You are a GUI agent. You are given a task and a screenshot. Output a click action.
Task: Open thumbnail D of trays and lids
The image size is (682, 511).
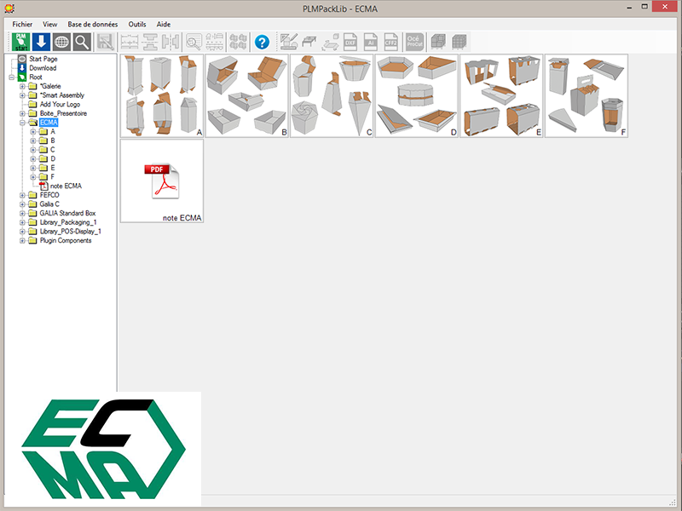[x=417, y=95]
